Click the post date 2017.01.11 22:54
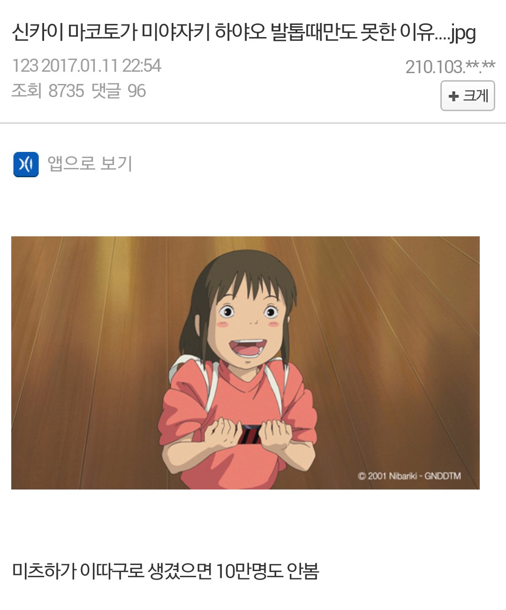 click(x=101, y=66)
